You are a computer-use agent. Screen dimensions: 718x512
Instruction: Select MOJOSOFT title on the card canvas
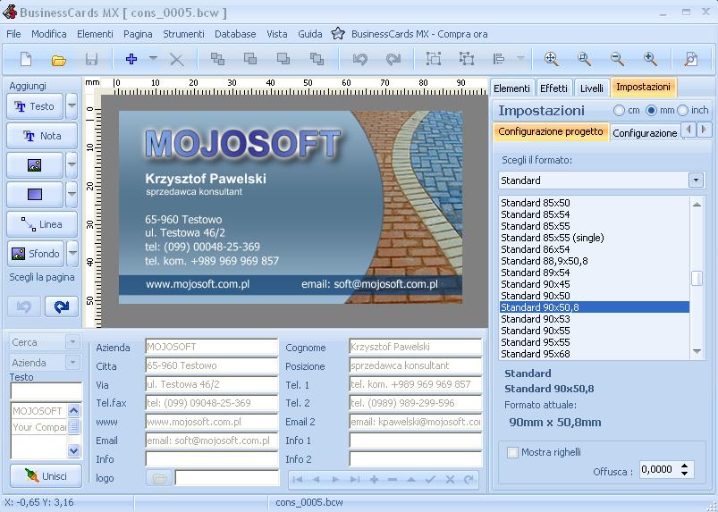pyautogui.click(x=243, y=144)
